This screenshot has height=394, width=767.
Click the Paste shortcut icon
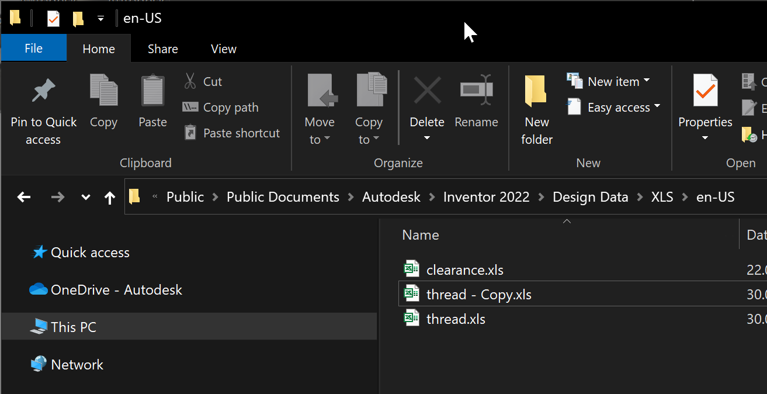coord(190,133)
